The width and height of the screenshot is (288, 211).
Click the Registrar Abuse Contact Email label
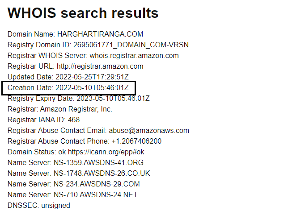(x=57, y=131)
